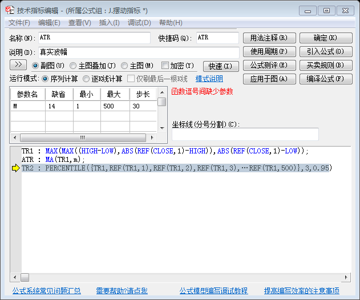Open the 模式说明 link
The height and width of the screenshot is (300, 360).
point(209,79)
